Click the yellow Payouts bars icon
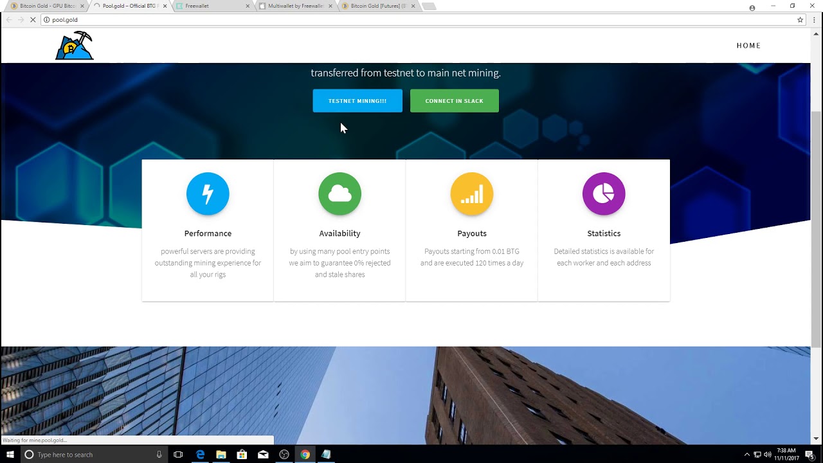This screenshot has height=463, width=823. [x=471, y=194]
